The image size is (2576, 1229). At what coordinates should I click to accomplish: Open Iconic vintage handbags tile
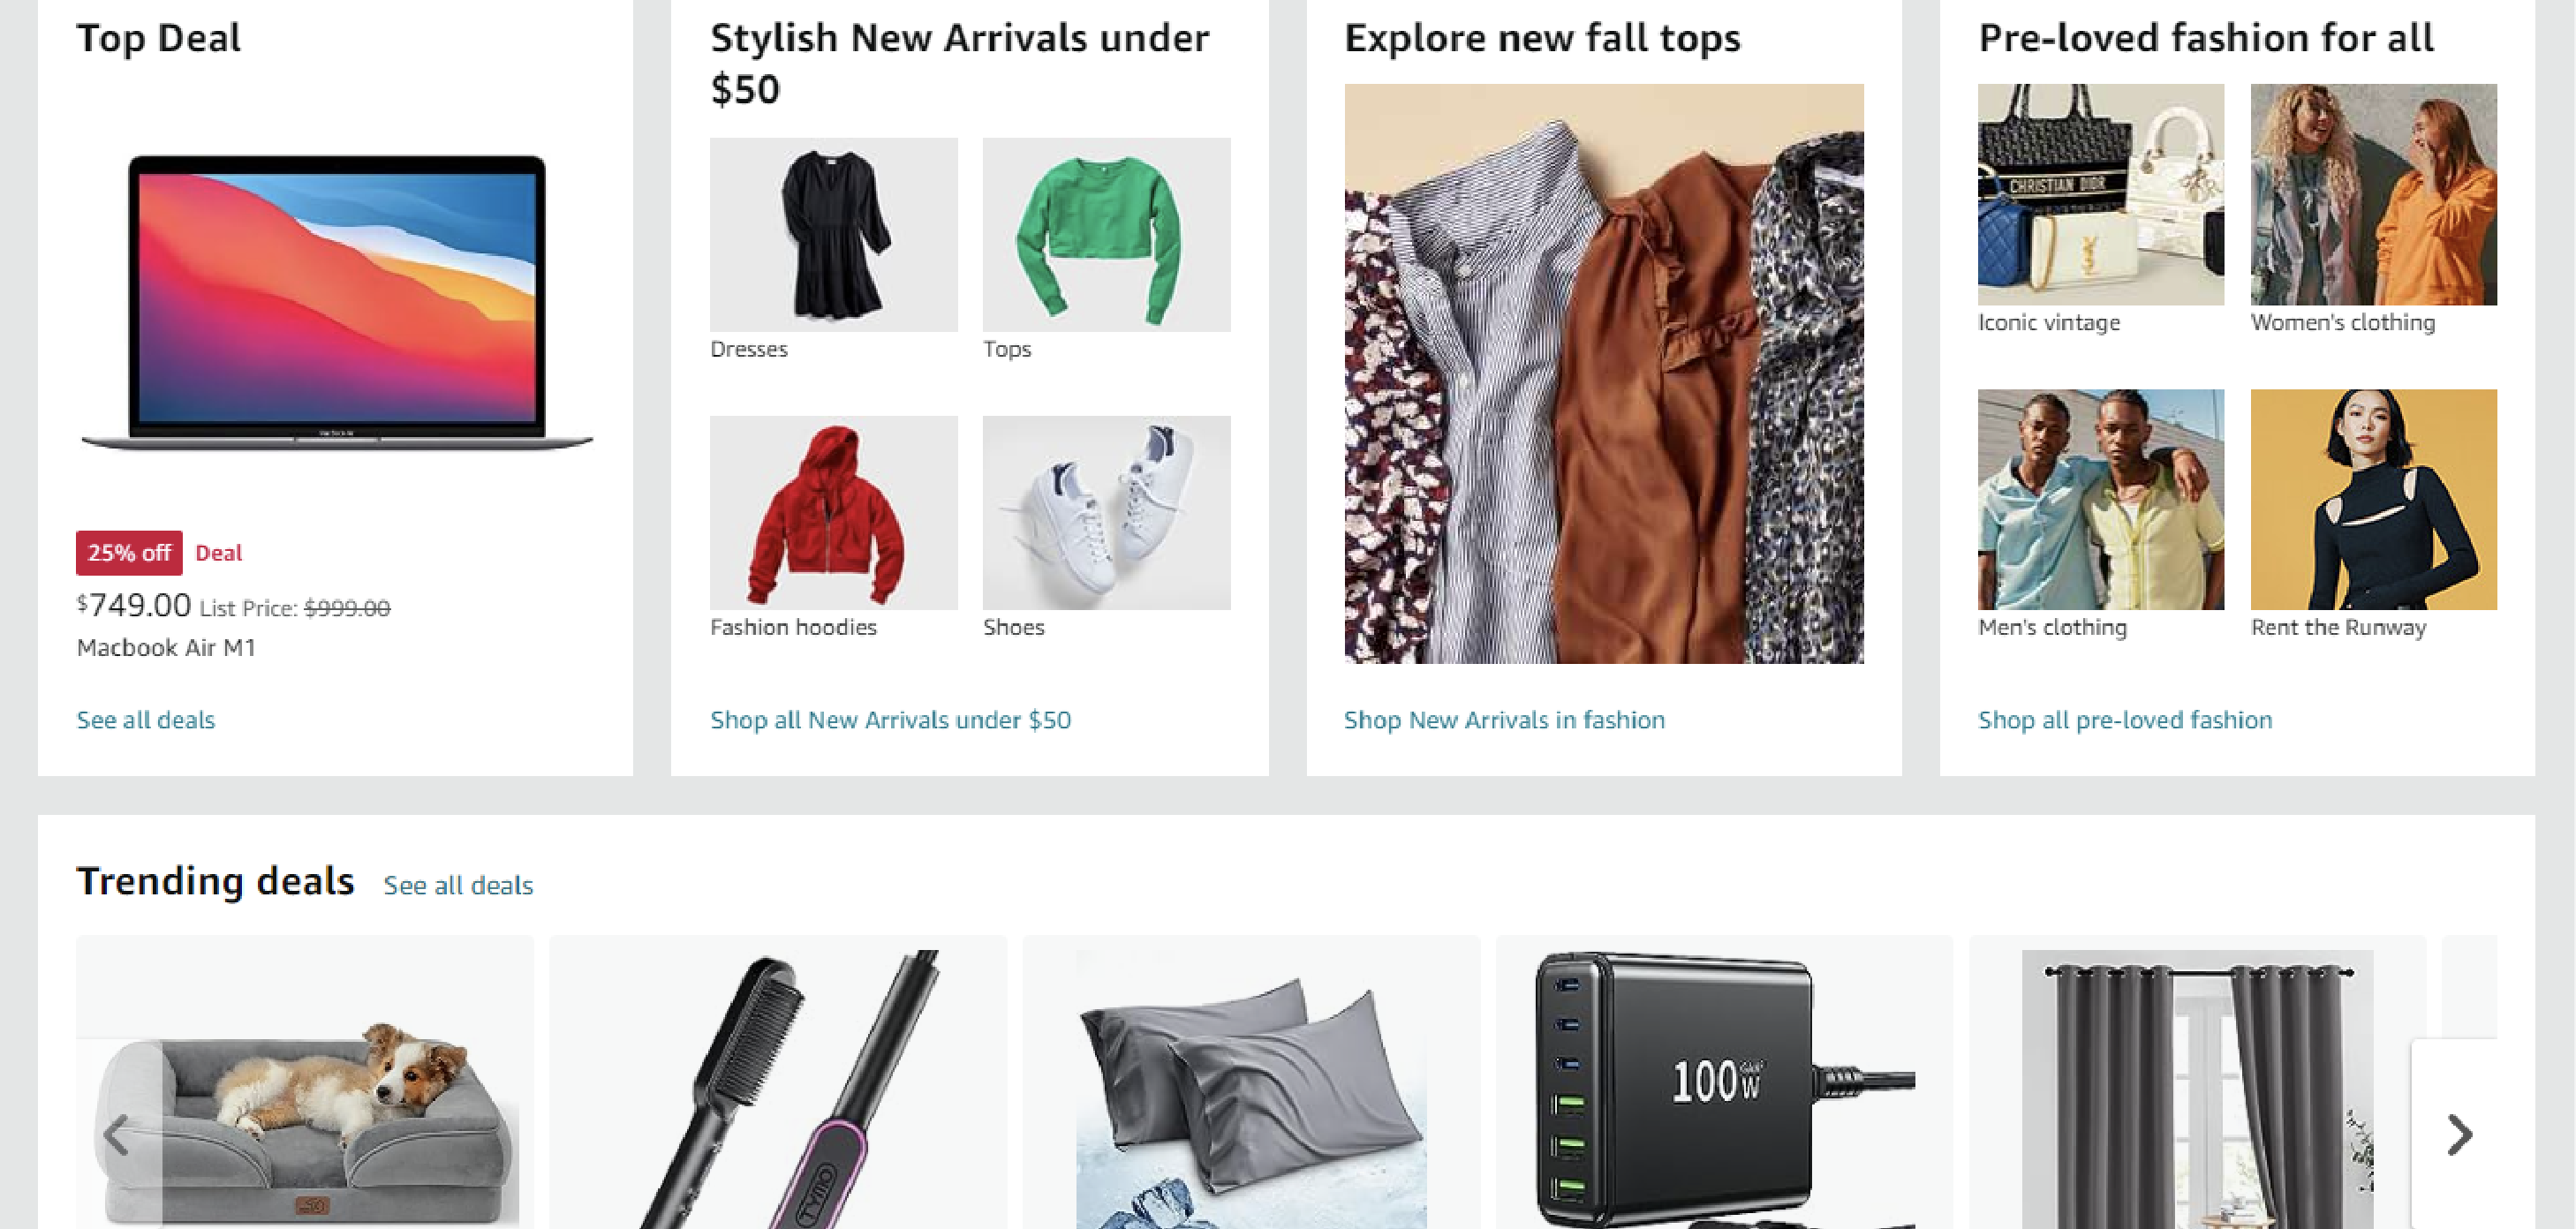pyautogui.click(x=2101, y=195)
